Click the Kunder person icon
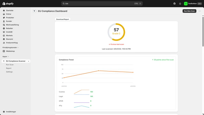 pyautogui.click(x=4, y=21)
